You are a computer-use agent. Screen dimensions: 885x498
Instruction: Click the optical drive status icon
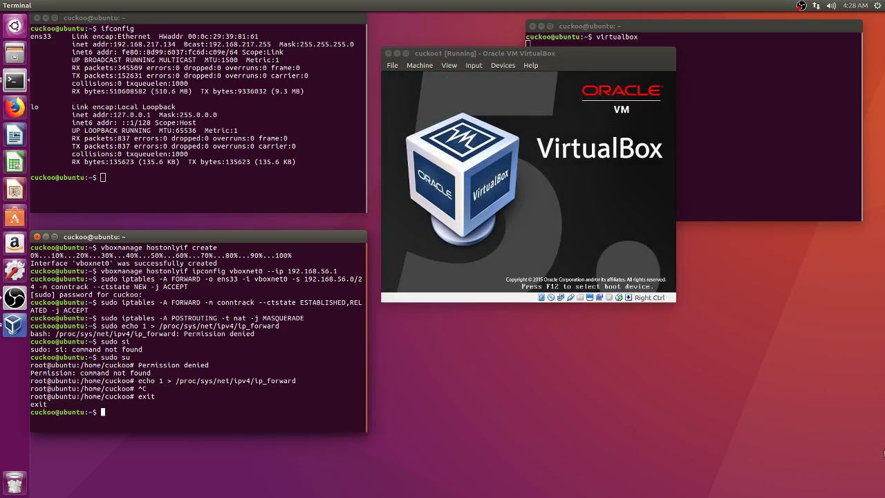551,297
